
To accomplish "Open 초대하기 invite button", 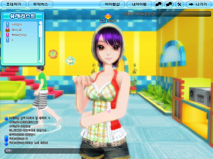I will (14, 4).
